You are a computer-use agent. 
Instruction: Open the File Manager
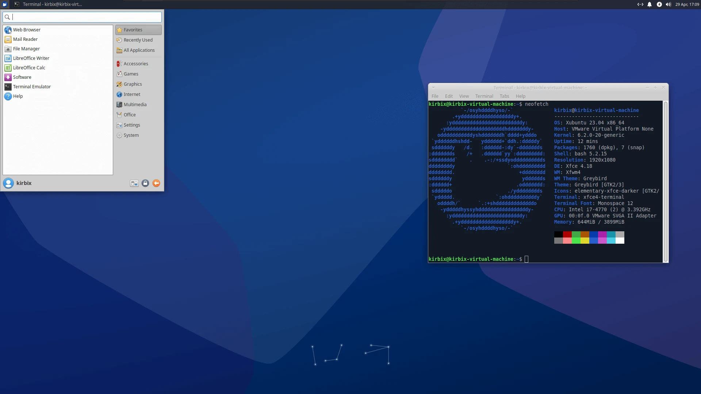pyautogui.click(x=26, y=49)
